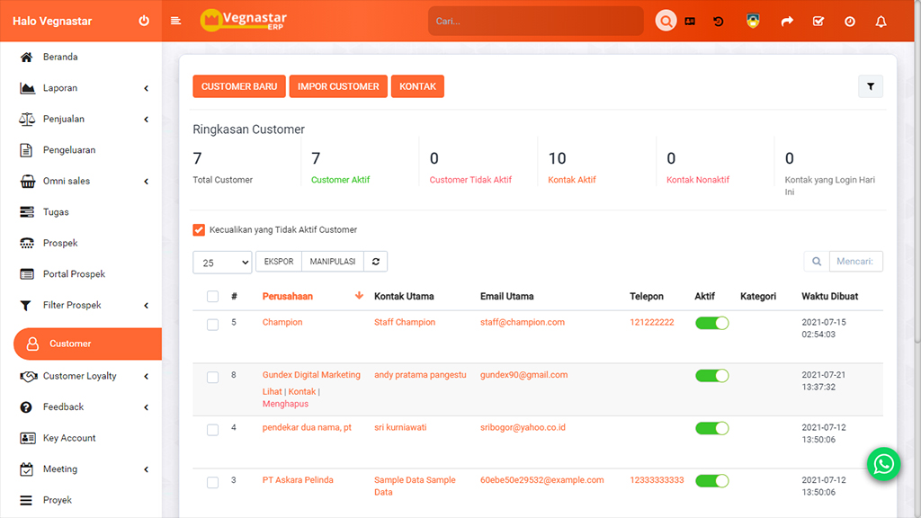The height and width of the screenshot is (518, 921).
Task: Click the power logout icon
Action: [144, 21]
